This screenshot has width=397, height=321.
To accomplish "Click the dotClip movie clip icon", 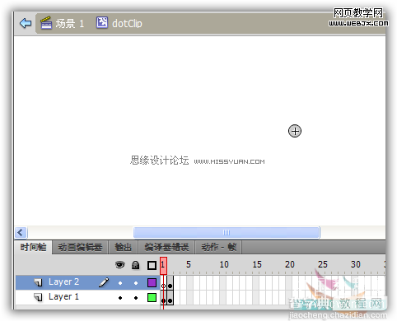I will coord(102,23).
